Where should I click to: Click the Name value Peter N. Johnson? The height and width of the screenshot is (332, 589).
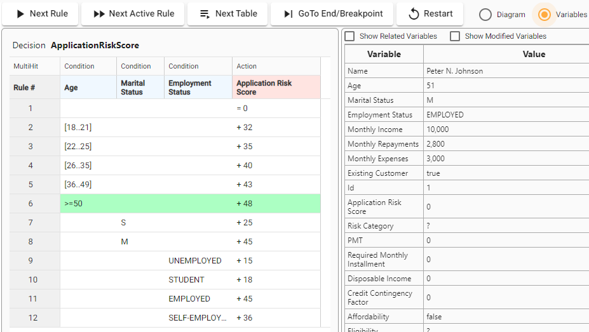tap(454, 71)
